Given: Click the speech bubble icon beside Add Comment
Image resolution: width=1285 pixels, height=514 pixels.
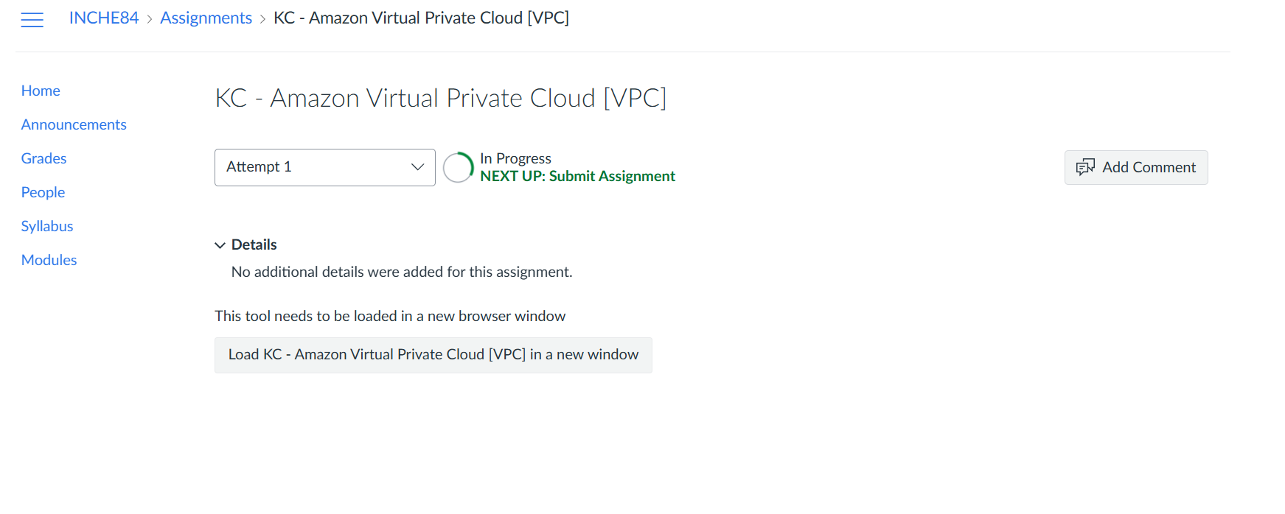Looking at the screenshot, I should coord(1084,167).
